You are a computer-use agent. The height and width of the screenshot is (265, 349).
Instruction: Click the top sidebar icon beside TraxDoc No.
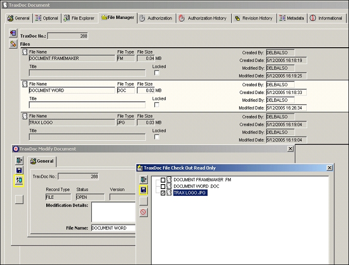click(x=13, y=33)
